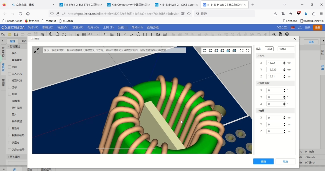325x171 pixels.
Task: Click the fit view toolbar icon
Action: 64,34
